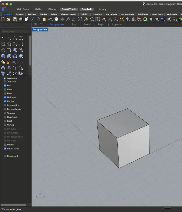Click the color wheel Properties icon
The height and width of the screenshot is (212, 182).
click(x=145, y=19)
